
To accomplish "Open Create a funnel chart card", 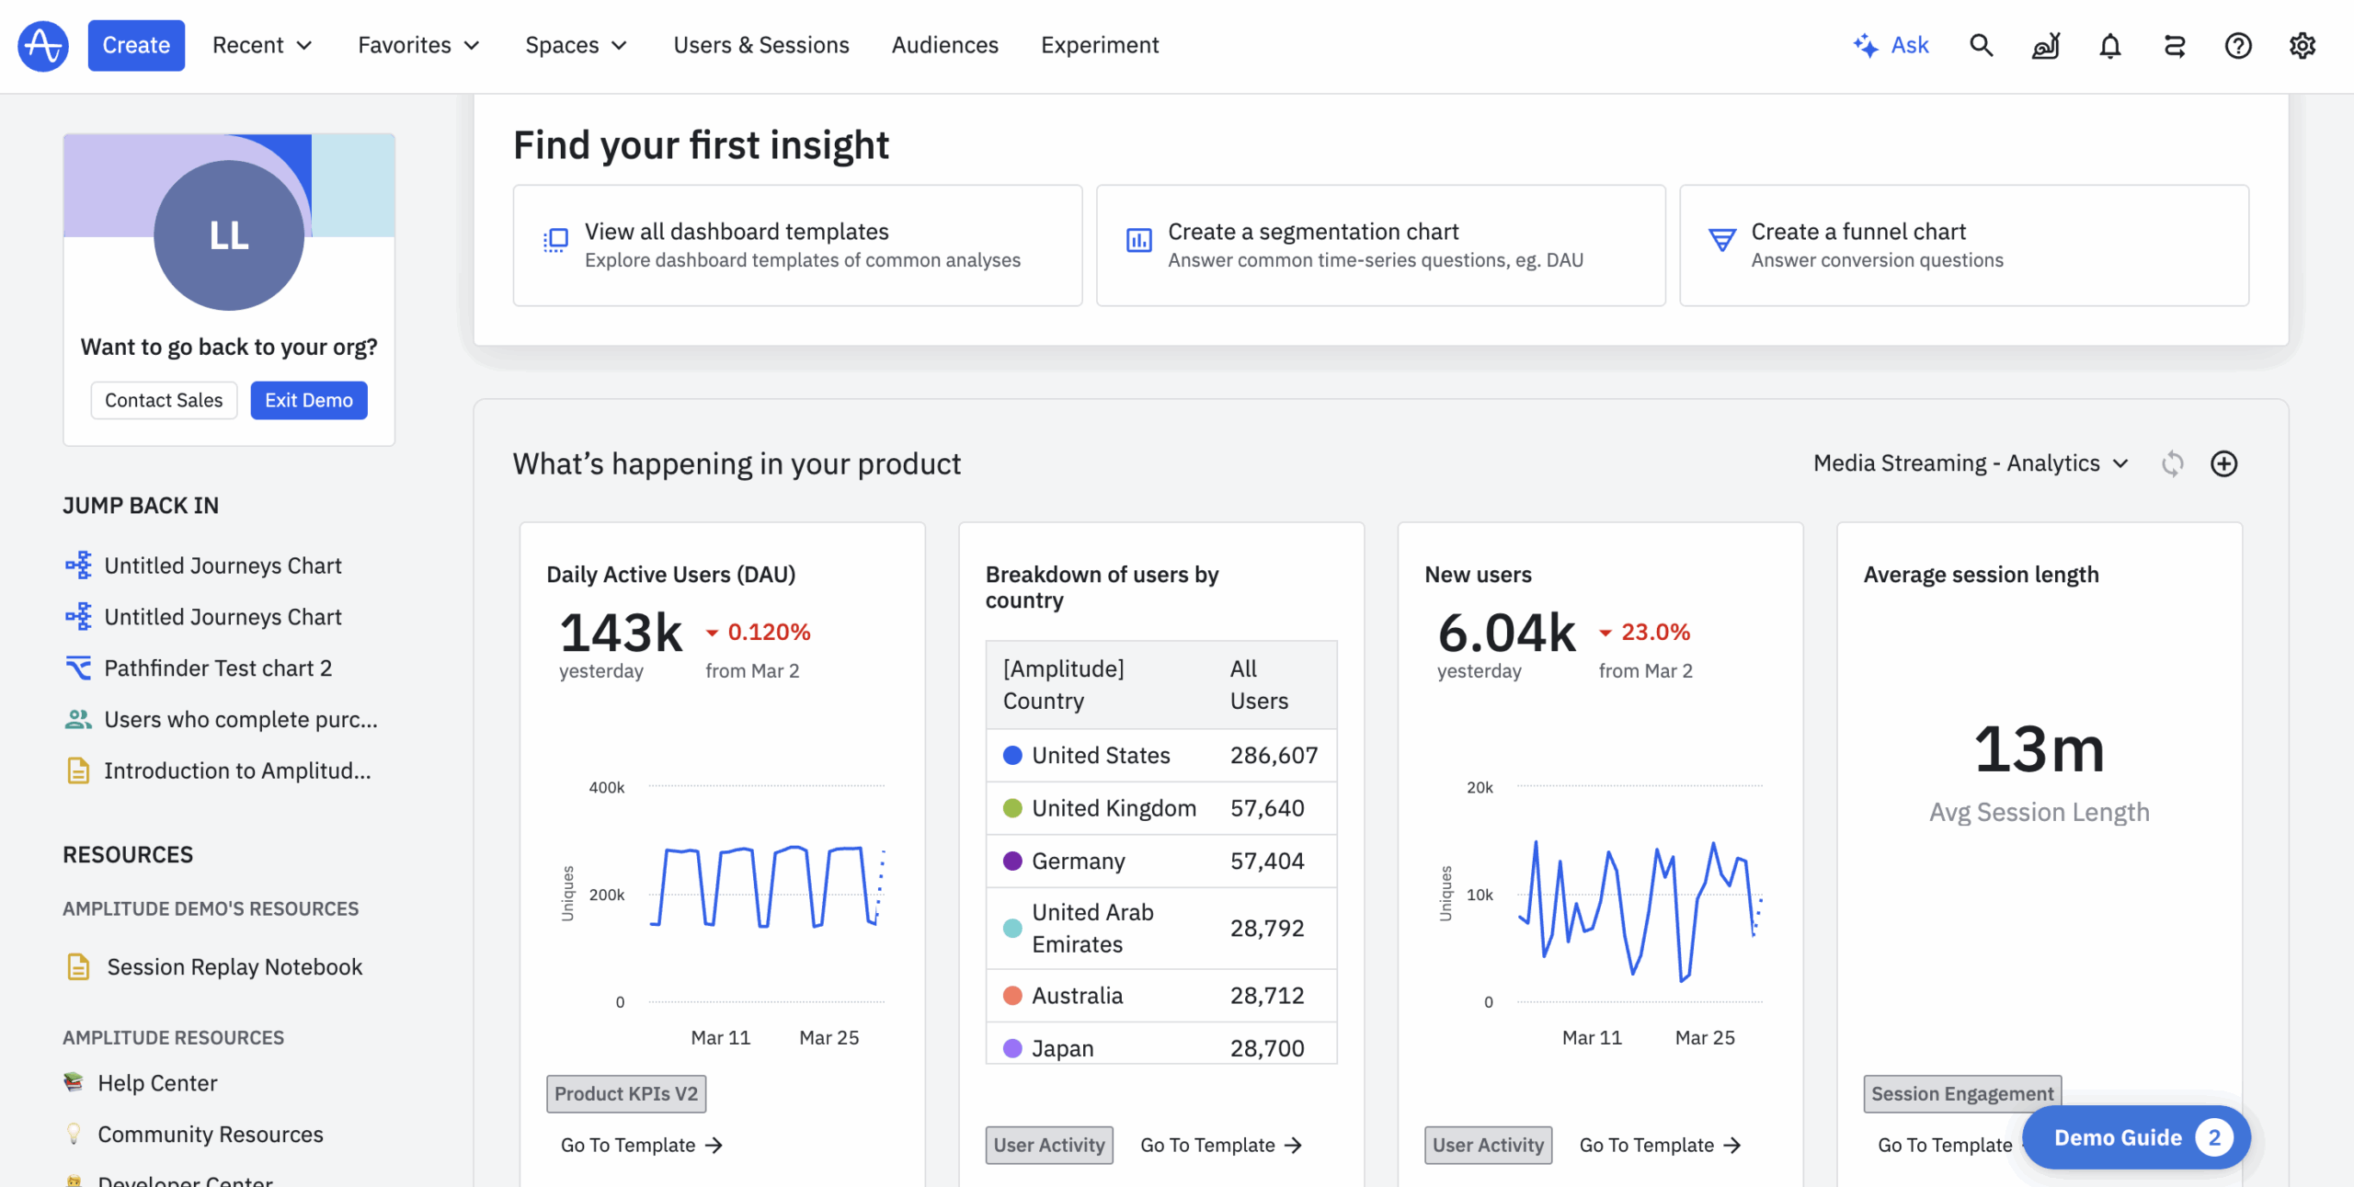I will pos(1964,245).
